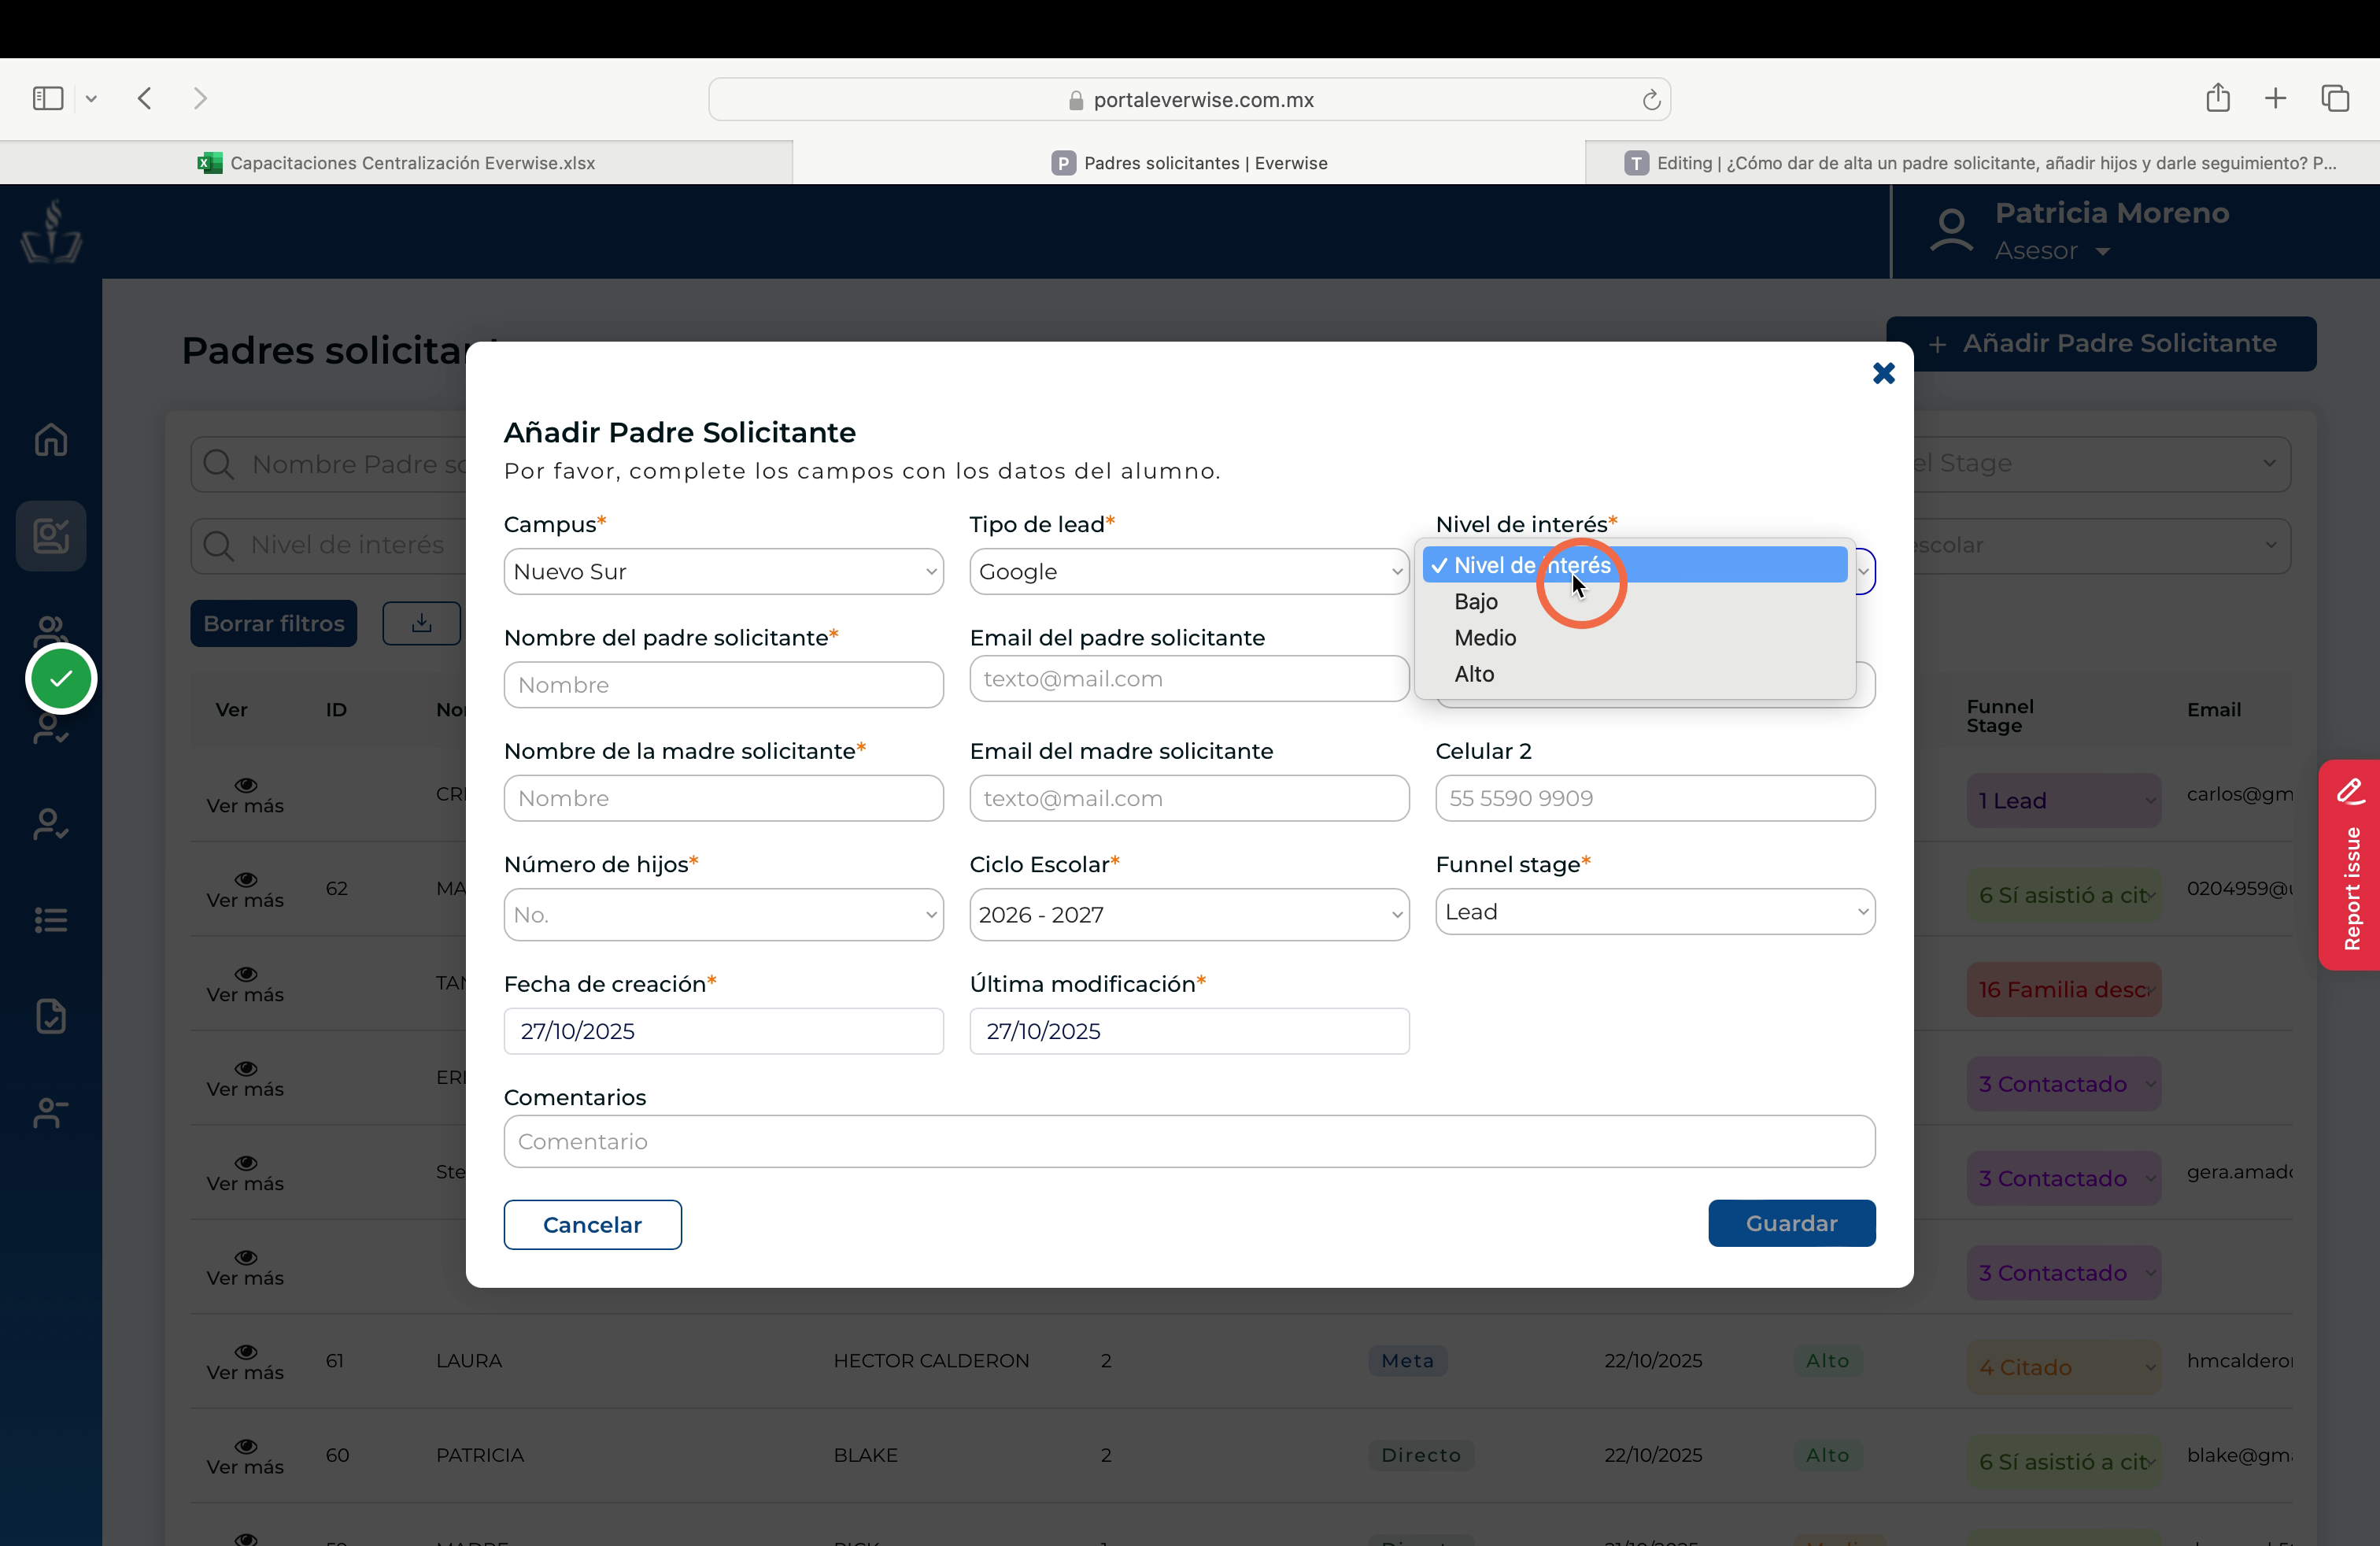Click the Última modificación date field
This screenshot has height=1546, width=2380.
[1189, 1031]
